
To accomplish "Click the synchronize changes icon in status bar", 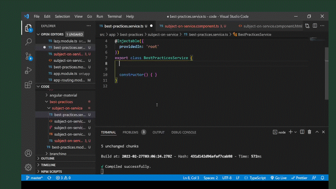I will (49, 178).
